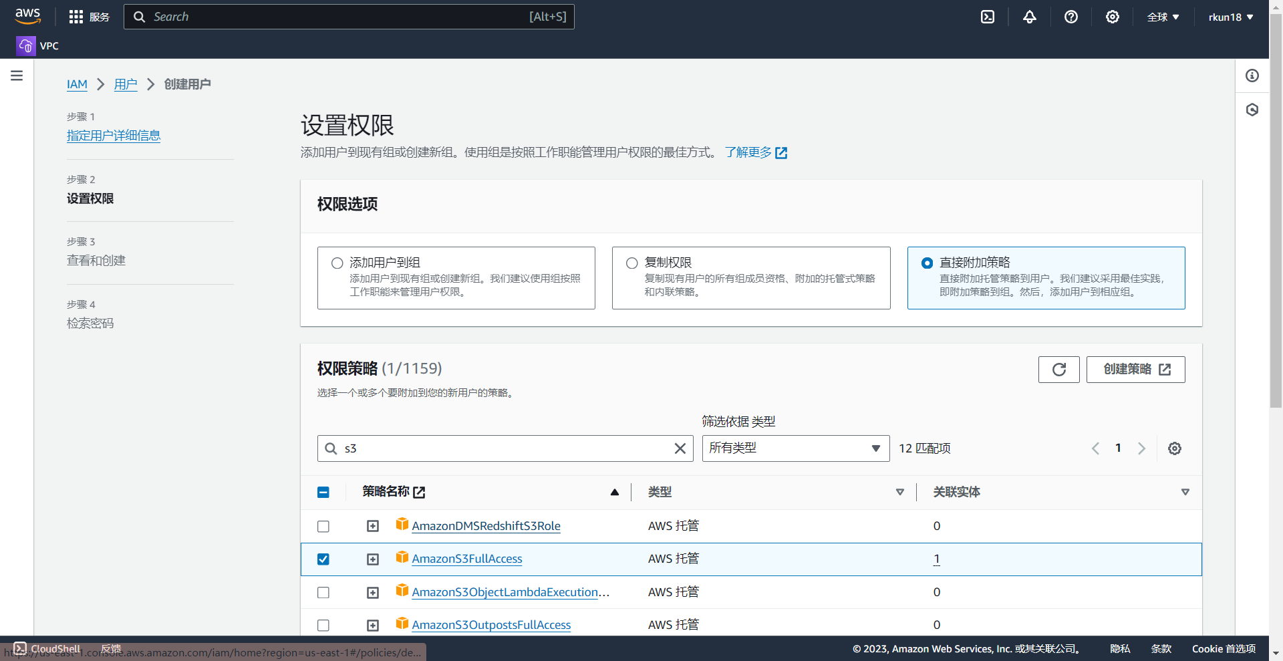
Task: Click the VPC service shortcut icon
Action: click(25, 45)
